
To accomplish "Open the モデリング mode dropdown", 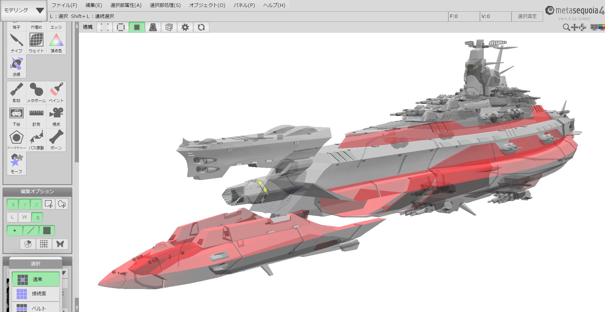I will (x=24, y=10).
